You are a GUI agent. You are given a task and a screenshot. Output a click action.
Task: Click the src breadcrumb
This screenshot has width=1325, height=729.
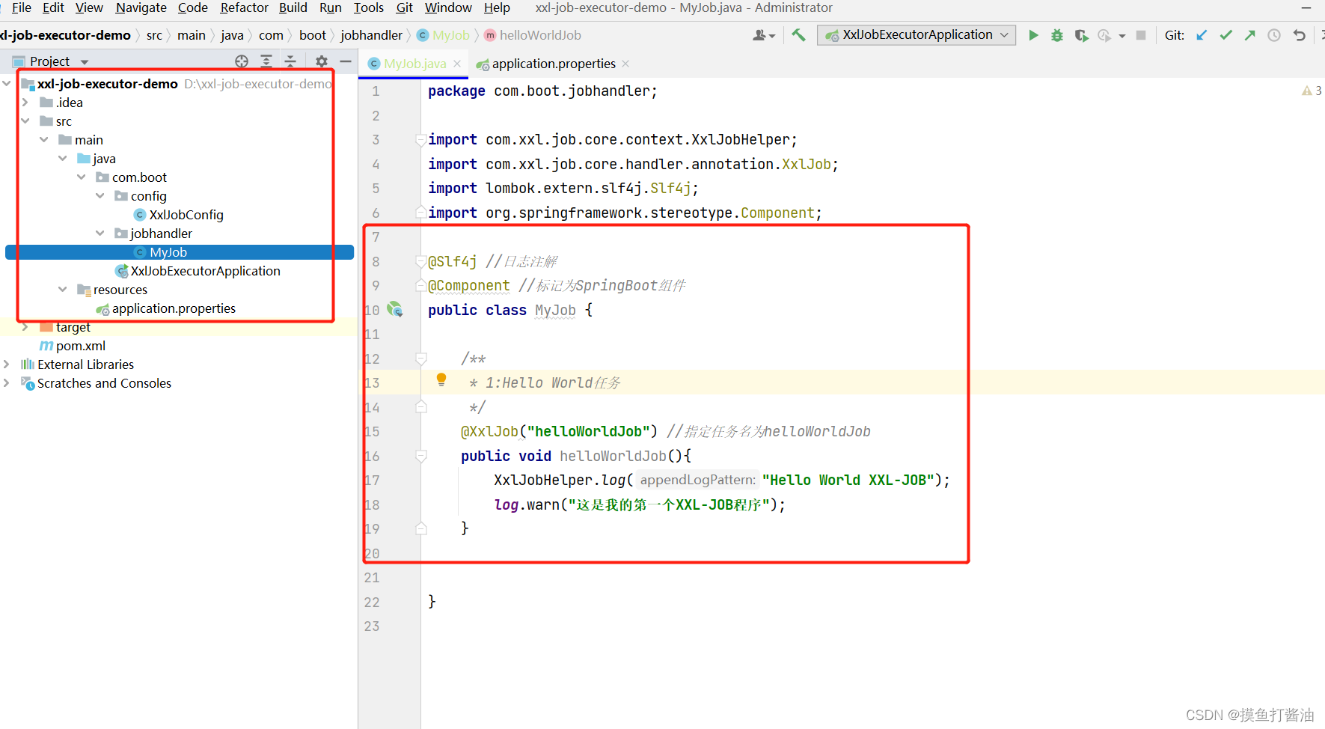click(x=154, y=35)
